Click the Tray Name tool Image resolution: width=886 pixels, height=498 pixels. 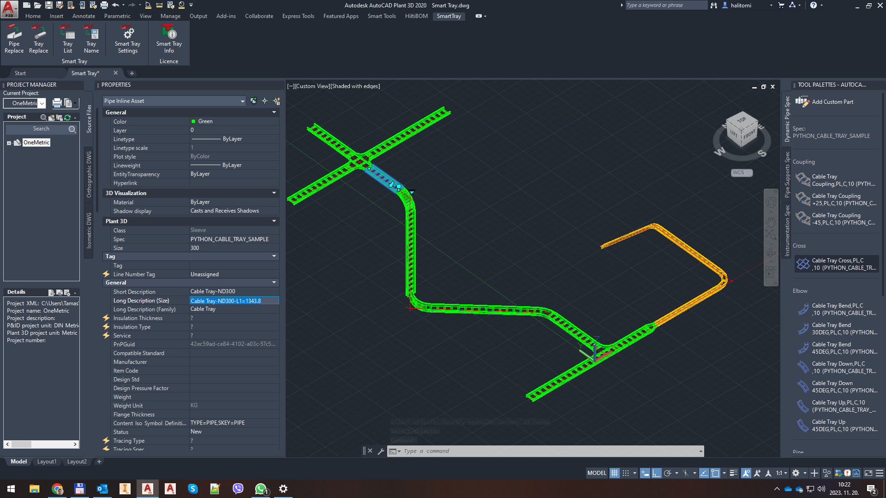point(91,39)
